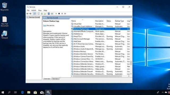Click the Back arrow in Services toolbar
The height and width of the screenshot is (95, 170).
[27, 13]
